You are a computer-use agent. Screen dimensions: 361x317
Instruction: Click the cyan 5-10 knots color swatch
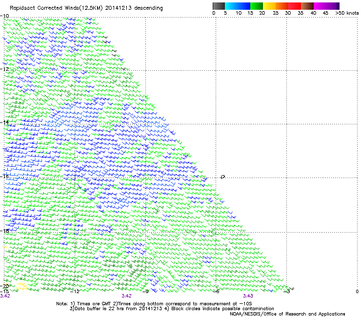(x=231, y=6)
